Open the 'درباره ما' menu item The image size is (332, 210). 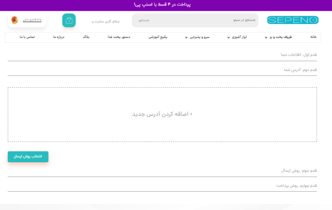(58, 37)
